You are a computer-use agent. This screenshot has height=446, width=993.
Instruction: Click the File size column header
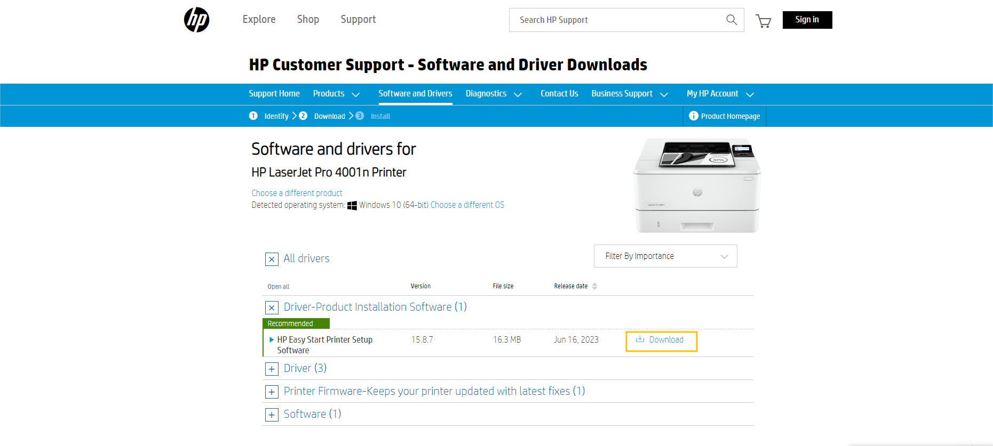503,286
